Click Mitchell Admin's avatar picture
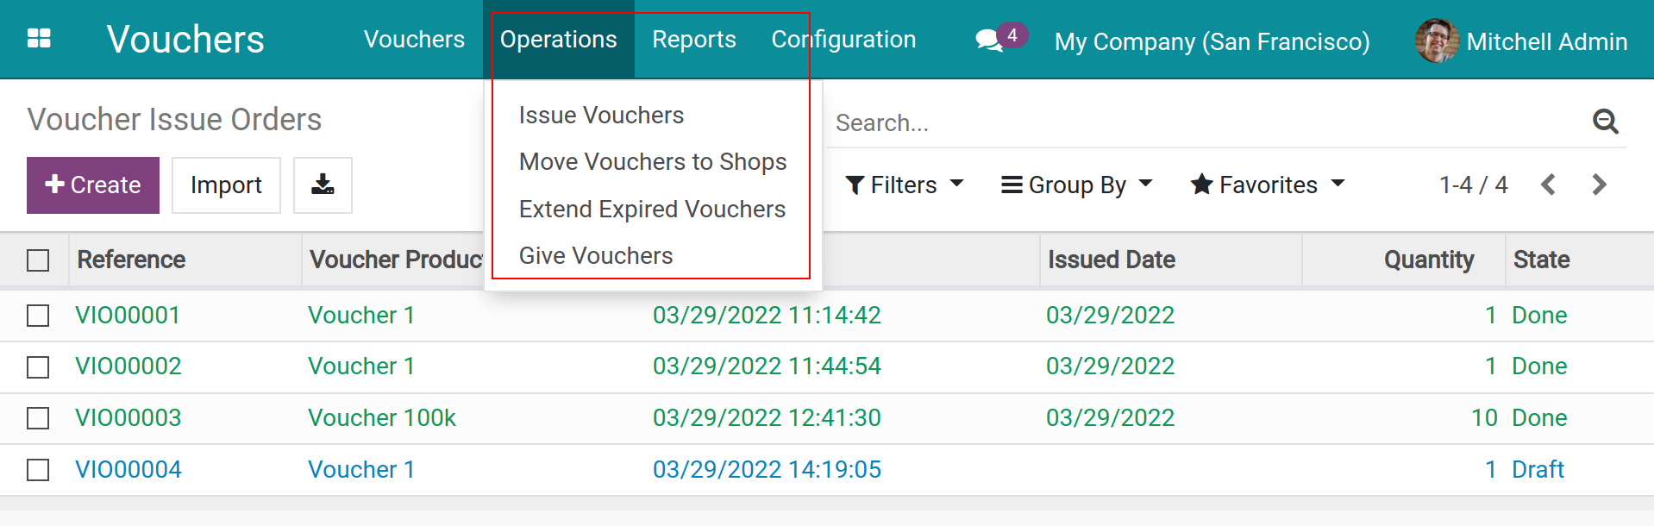This screenshot has width=1654, height=526. (x=1436, y=41)
